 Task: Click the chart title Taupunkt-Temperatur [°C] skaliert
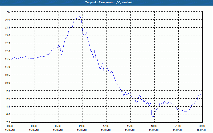point(109,2)
